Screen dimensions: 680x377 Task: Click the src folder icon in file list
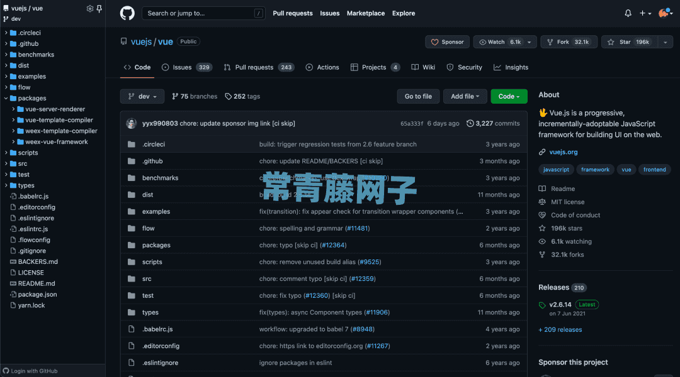pyautogui.click(x=132, y=279)
